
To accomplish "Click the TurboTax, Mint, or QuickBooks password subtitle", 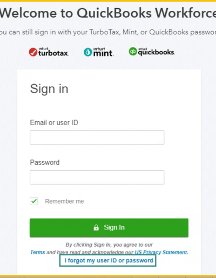I will (108, 32).
